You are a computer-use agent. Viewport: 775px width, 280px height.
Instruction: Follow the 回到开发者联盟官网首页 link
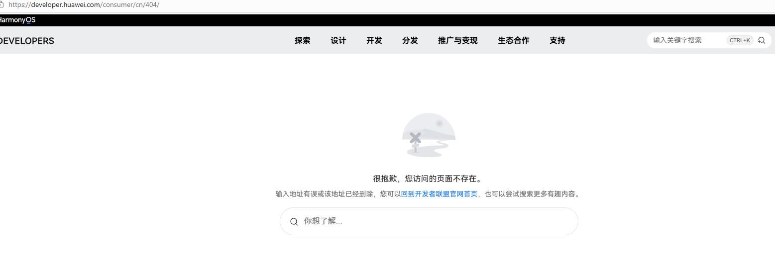(x=439, y=194)
